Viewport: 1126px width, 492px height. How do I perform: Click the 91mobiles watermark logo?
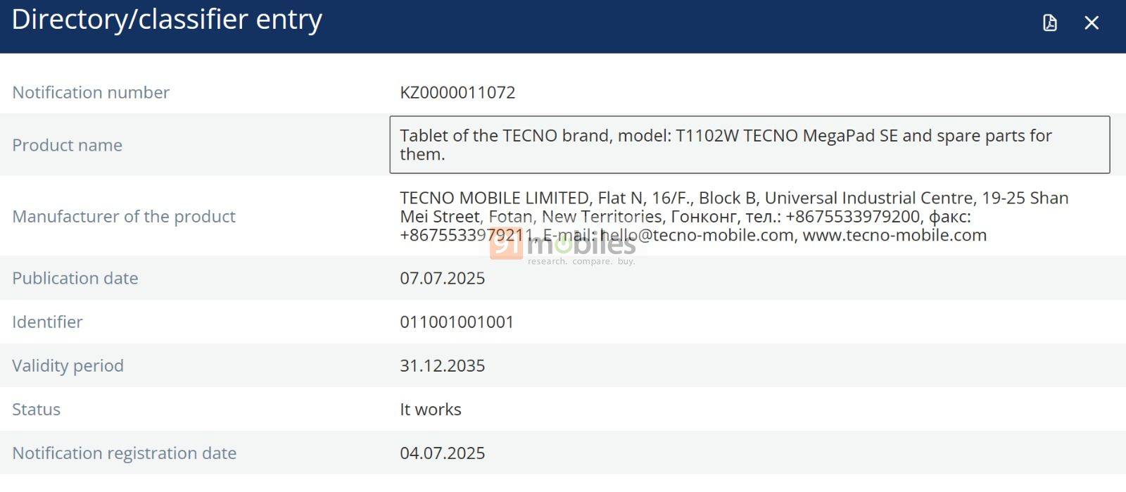coord(563,248)
